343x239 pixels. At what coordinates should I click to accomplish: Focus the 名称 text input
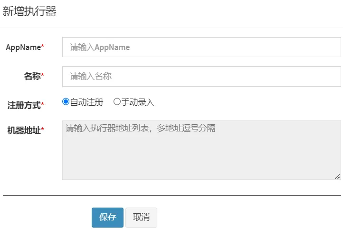point(201,76)
